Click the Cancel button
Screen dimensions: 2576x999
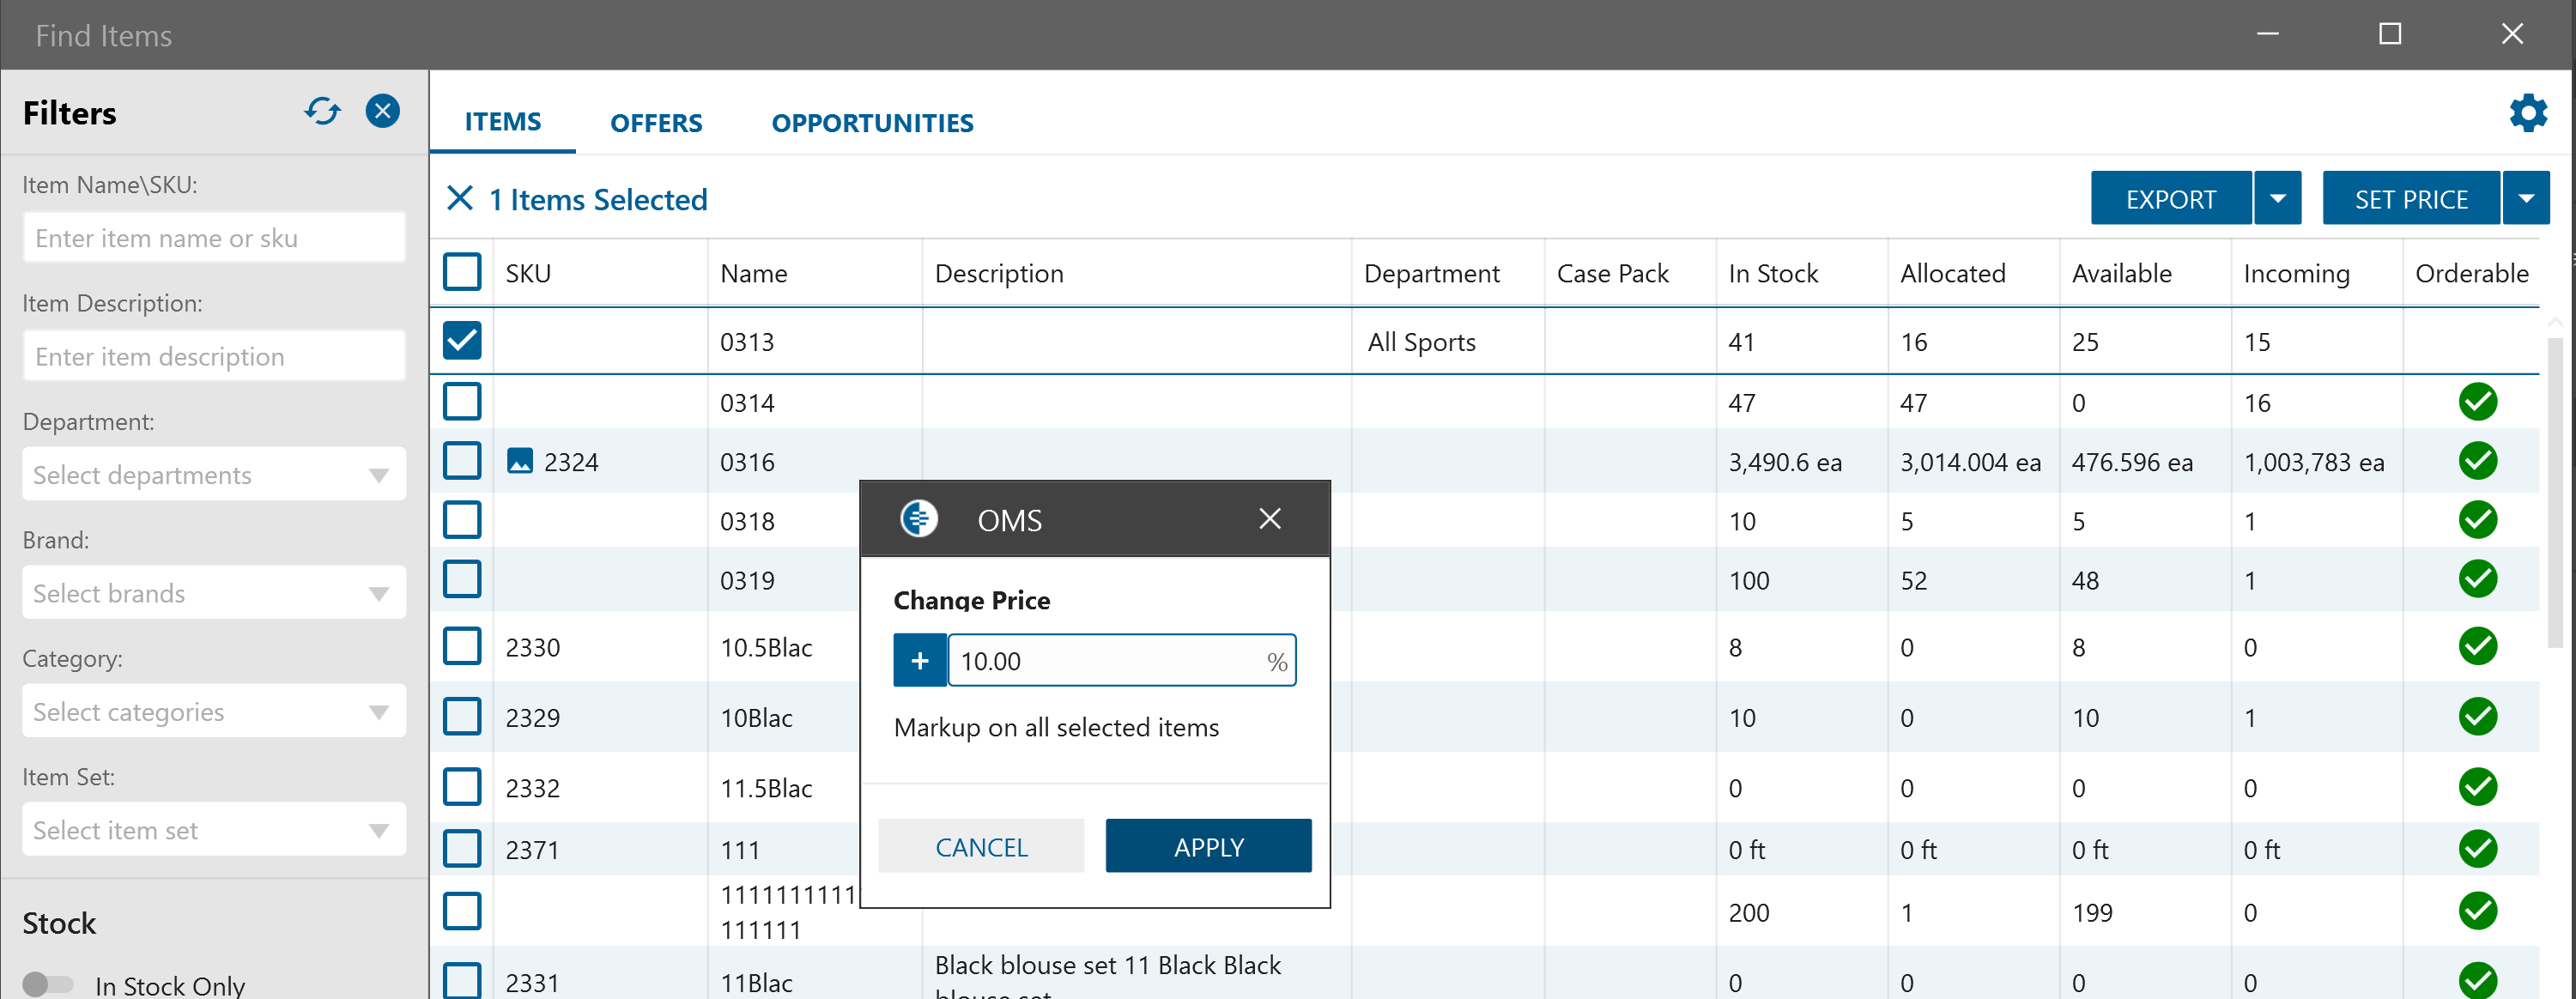point(981,847)
